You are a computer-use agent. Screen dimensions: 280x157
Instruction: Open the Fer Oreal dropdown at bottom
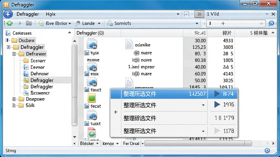(142, 143)
